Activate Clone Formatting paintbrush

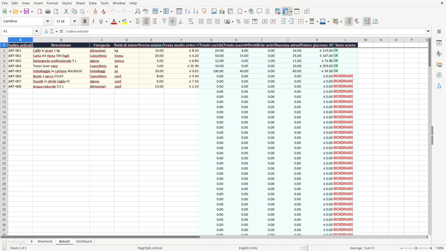coord(95,12)
